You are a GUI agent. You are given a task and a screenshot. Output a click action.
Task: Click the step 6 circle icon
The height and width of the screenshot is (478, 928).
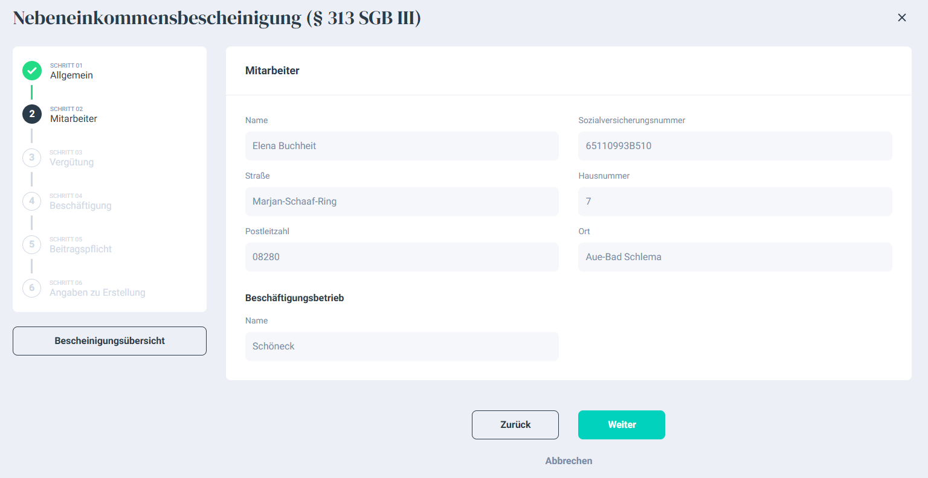tap(32, 288)
